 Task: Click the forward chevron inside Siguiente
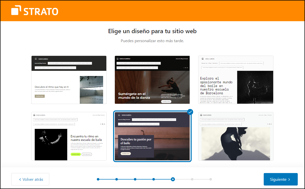[x=290, y=179]
